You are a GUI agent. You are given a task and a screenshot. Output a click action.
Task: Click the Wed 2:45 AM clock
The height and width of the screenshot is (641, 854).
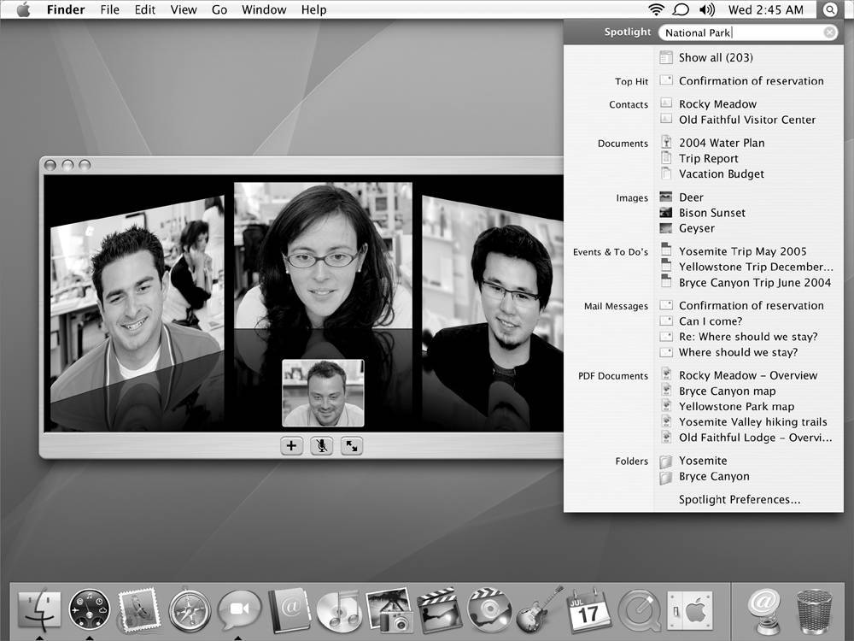[766, 9]
